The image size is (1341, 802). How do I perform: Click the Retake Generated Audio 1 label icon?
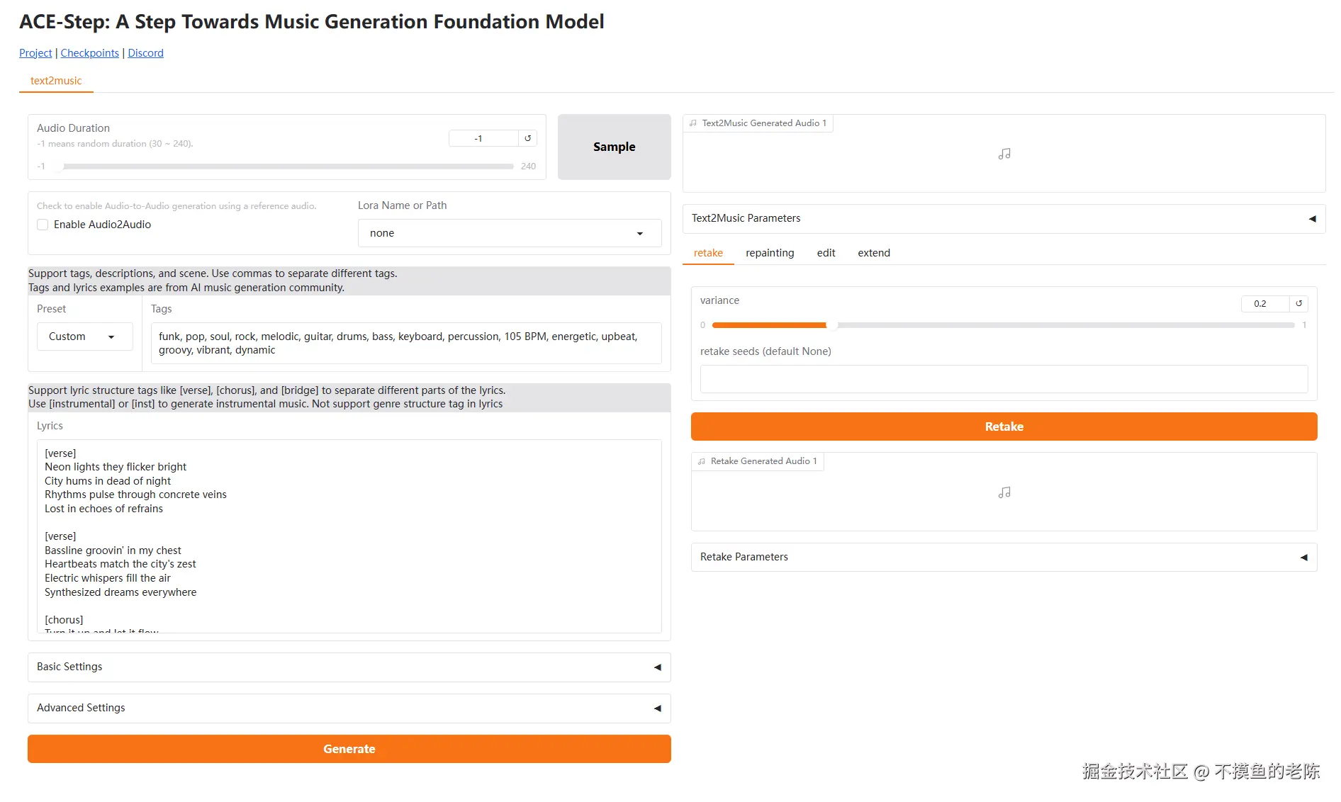(702, 461)
